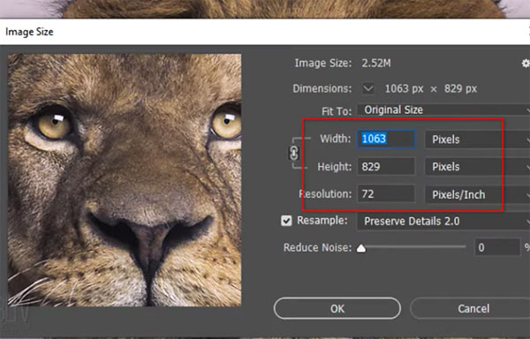Toggle the constrain proportions chain link icon
The width and height of the screenshot is (530, 339).
pyautogui.click(x=294, y=153)
